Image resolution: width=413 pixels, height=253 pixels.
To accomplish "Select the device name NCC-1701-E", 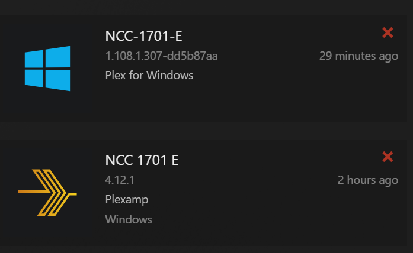I will tap(143, 36).
